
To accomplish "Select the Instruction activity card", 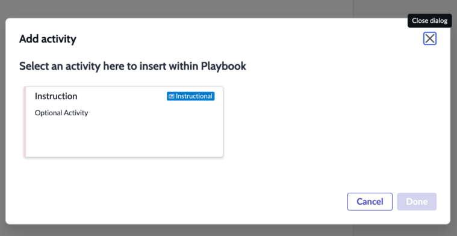I will (123, 121).
